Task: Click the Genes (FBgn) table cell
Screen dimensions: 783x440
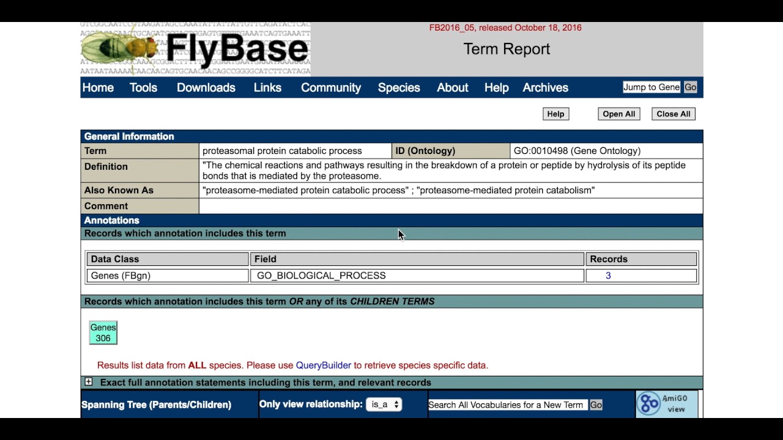Action: coord(168,276)
